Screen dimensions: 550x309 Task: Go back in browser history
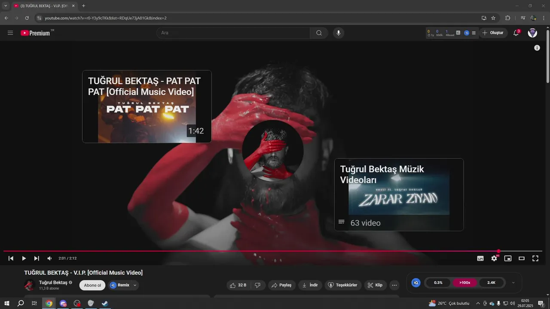(6, 18)
